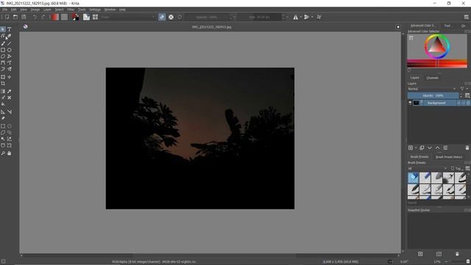
Task: Open the Image menu
Action: (x=35, y=10)
